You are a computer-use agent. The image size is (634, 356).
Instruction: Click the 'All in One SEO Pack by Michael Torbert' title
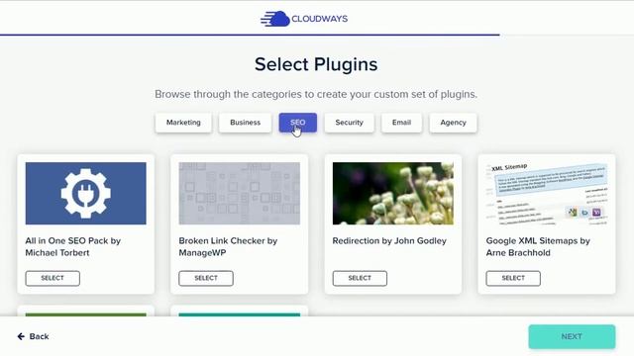[73, 246]
